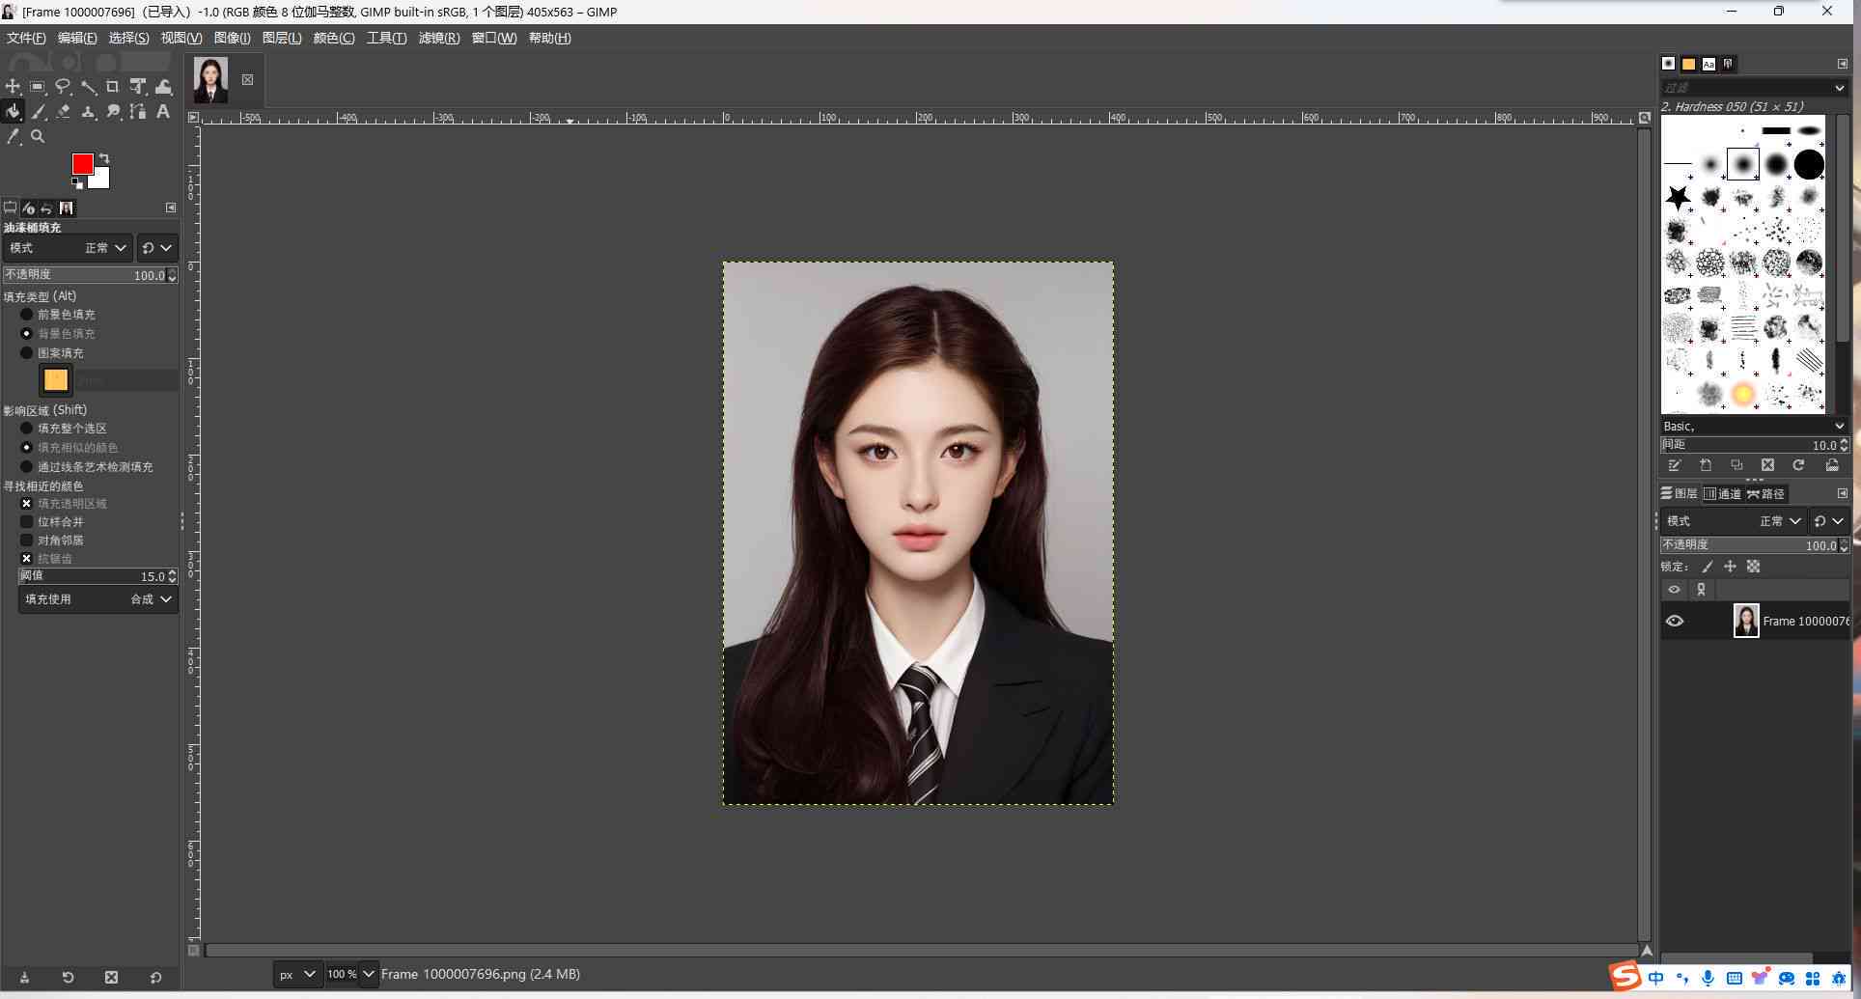Select the Fuzzy Select magic wand tool

(x=88, y=87)
